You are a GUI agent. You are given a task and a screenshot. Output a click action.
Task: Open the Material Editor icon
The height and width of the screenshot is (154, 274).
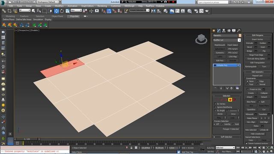(189, 11)
